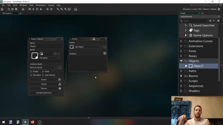
Task: Open the Tools menu
Action: 31,5
